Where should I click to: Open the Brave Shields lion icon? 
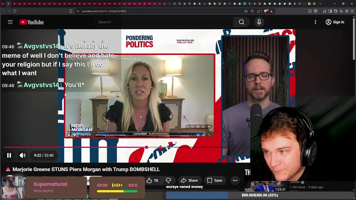266,11
